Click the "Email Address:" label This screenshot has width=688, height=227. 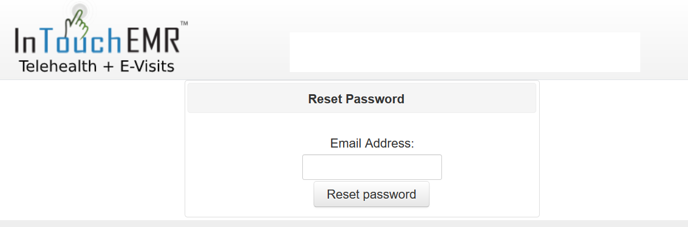372,143
